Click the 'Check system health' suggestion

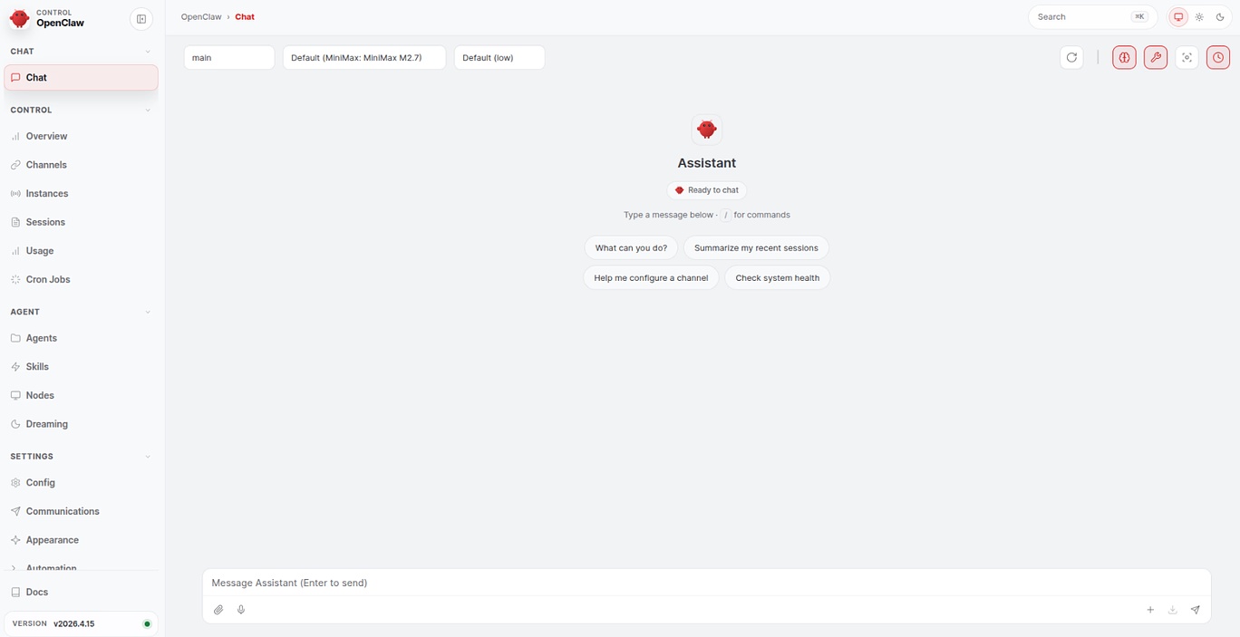(x=778, y=278)
